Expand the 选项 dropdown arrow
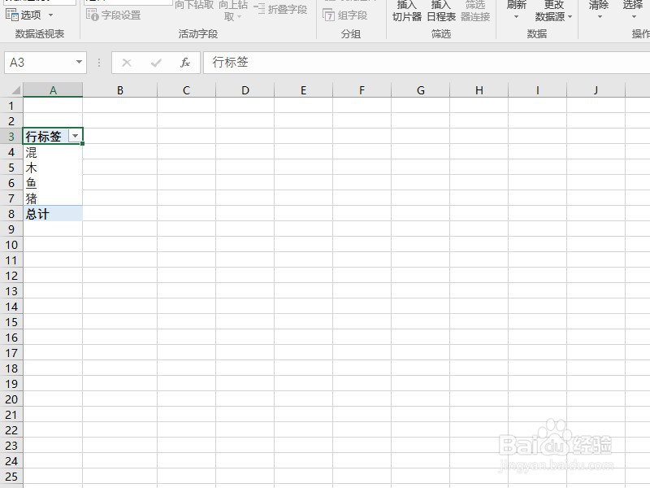 [x=50, y=15]
